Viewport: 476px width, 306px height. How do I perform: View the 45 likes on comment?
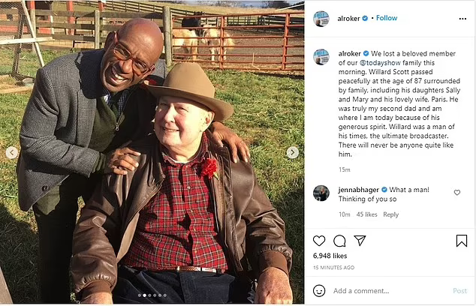(366, 214)
